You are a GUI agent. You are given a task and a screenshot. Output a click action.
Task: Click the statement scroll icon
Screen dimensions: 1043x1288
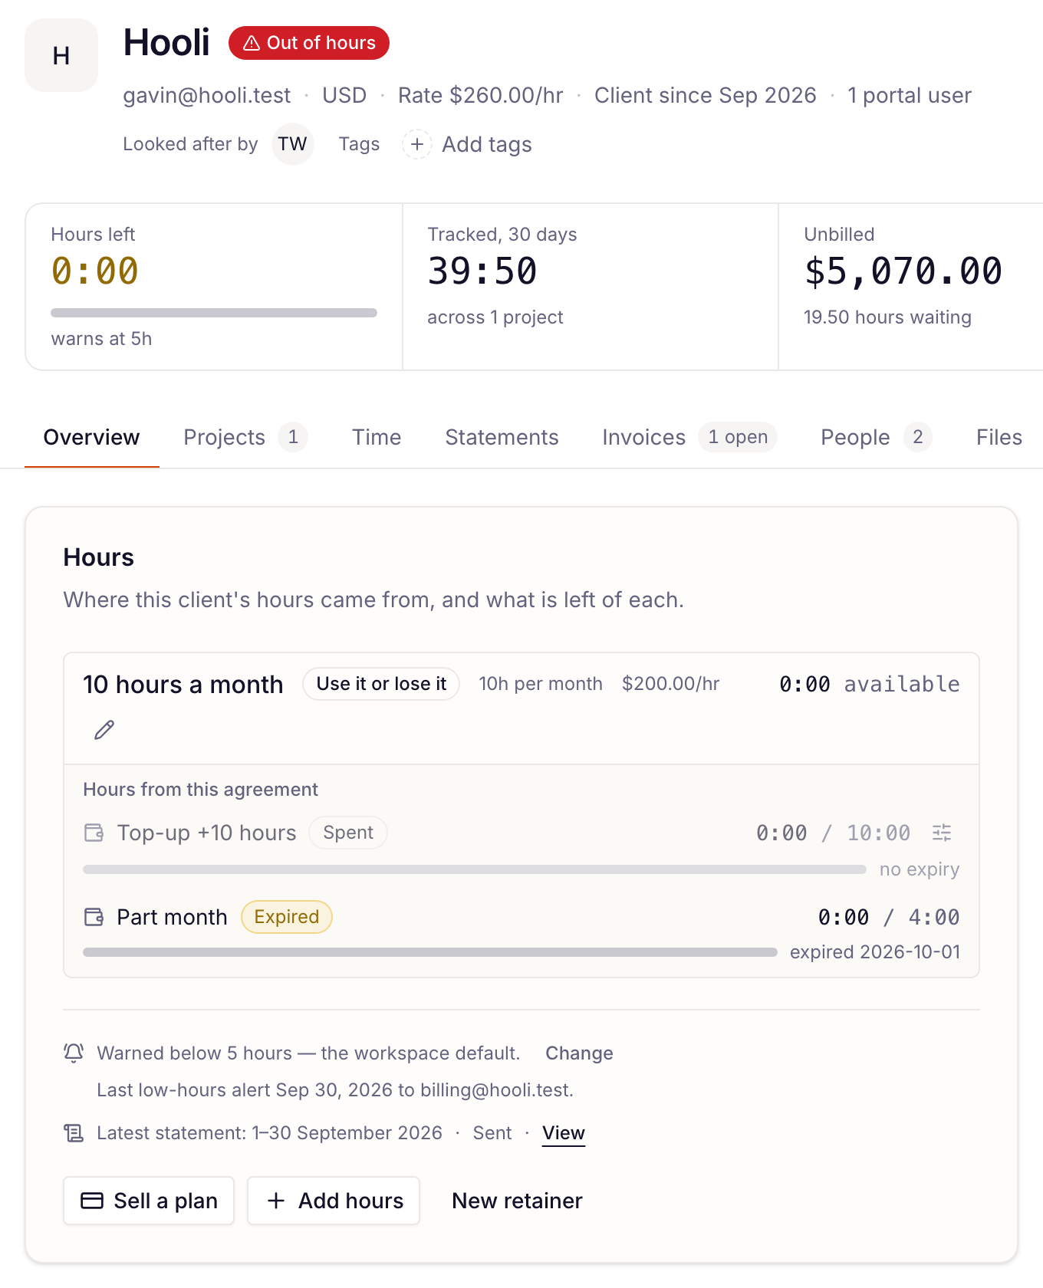74,1133
